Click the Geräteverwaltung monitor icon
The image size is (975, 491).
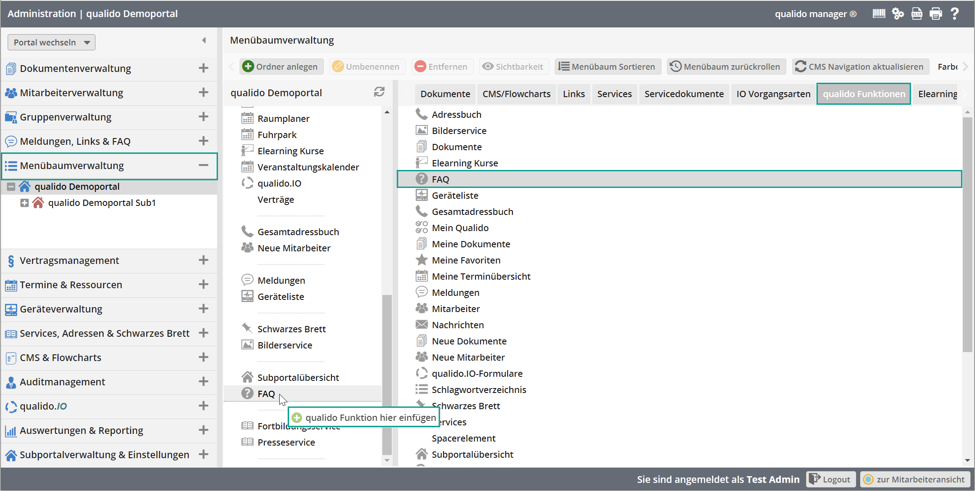(11, 309)
